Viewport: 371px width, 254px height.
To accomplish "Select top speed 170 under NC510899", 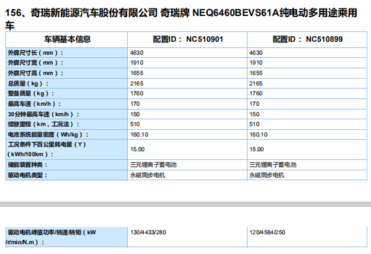I will click(x=254, y=104).
